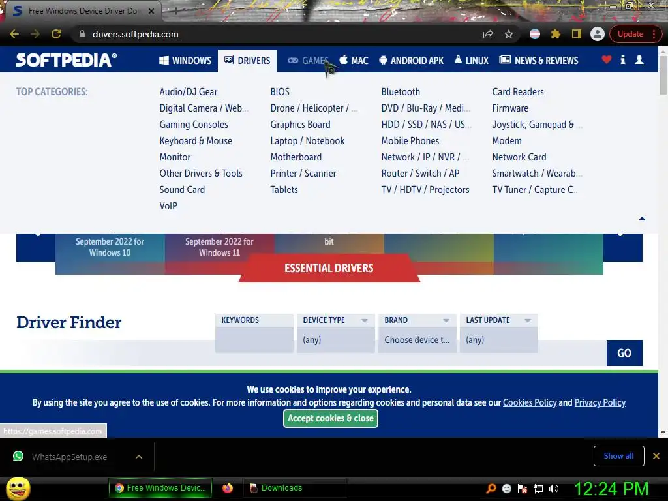Toggle the browser side panel icon
Image resolution: width=668 pixels, height=501 pixels.
(577, 34)
